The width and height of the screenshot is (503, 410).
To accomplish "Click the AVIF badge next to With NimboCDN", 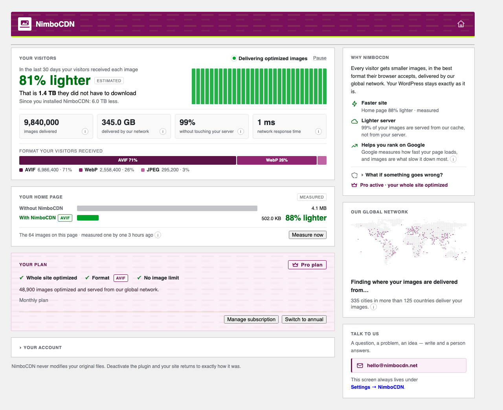I will 65,218.
